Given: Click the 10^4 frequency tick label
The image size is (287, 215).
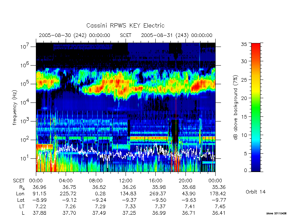Looking at the screenshot, I should click(x=25, y=102).
